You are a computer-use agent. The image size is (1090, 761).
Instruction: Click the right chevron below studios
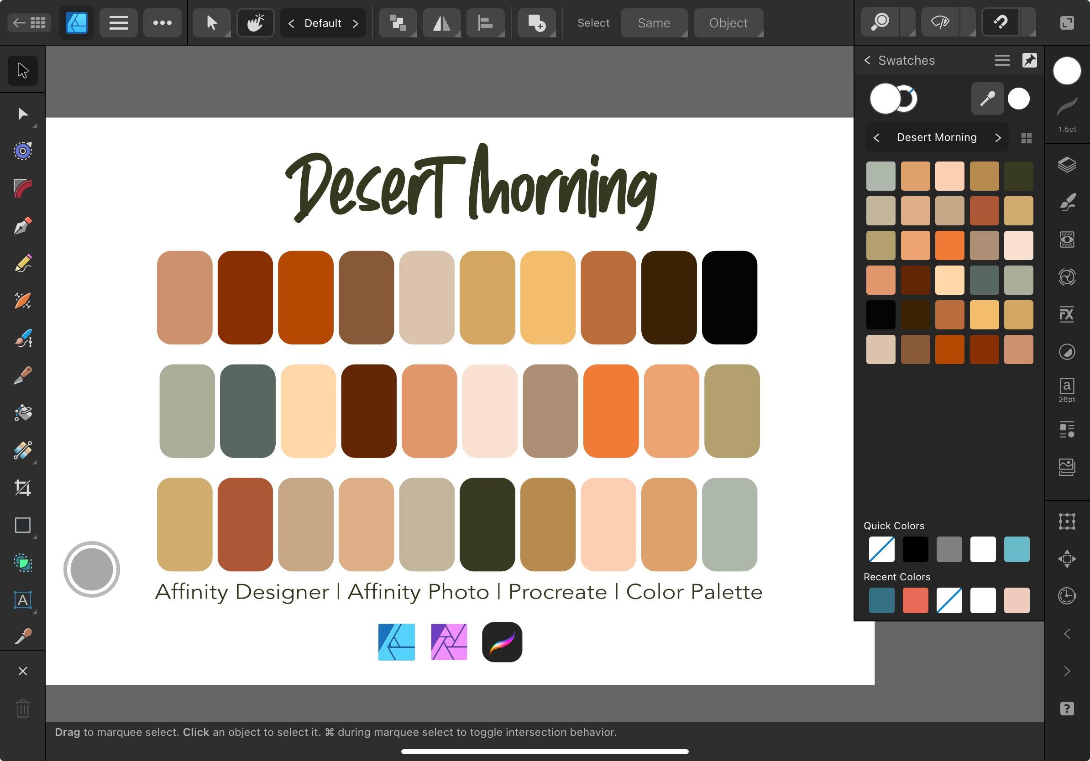pyautogui.click(x=1067, y=671)
